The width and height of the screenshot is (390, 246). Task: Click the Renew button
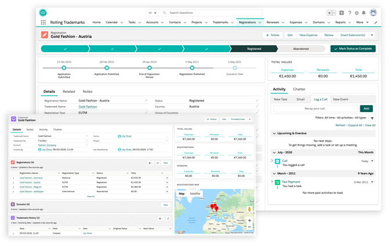pos(328,35)
